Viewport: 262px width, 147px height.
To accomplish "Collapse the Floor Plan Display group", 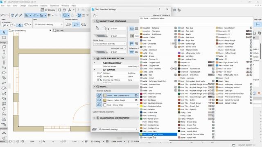I will [x=95, y=63].
